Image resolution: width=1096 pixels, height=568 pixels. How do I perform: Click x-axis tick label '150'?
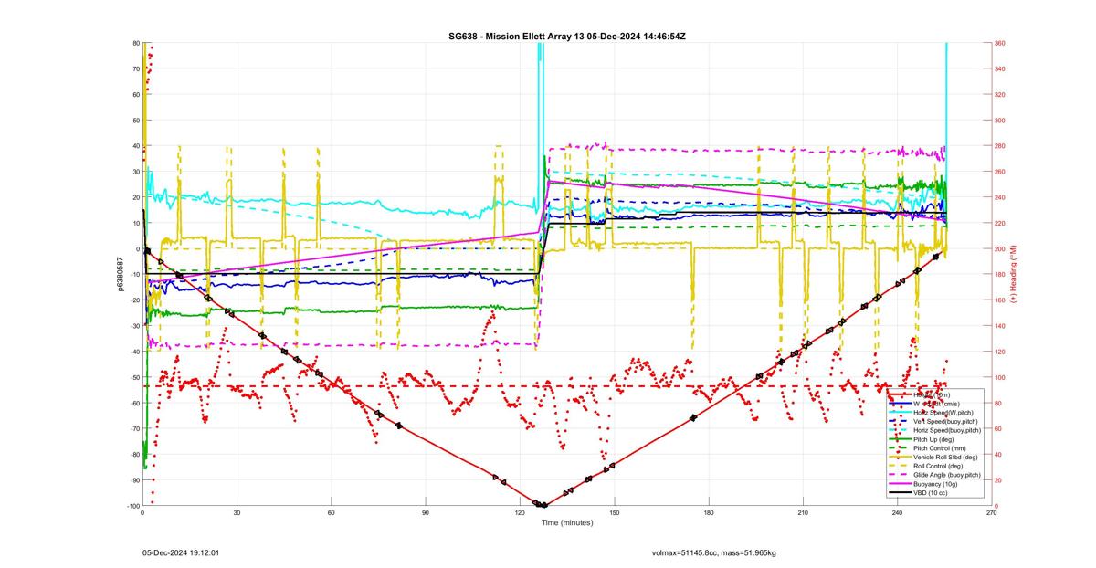tap(614, 514)
